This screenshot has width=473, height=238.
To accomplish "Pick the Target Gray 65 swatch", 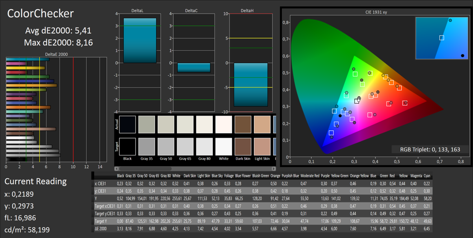I will tap(185, 146).
